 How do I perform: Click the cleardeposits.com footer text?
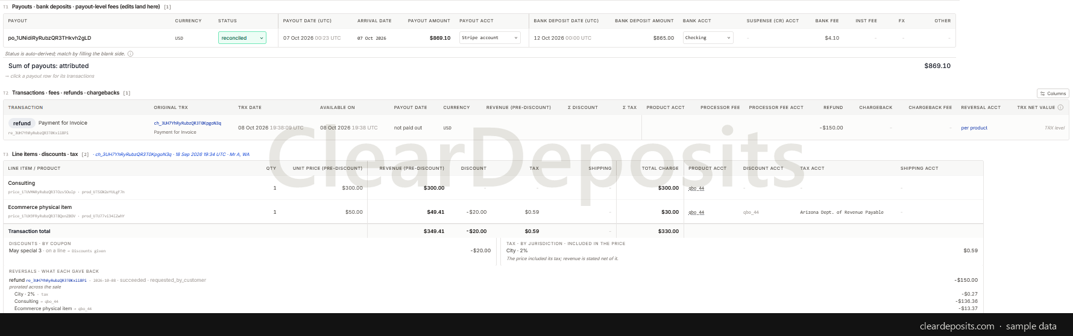point(957,326)
